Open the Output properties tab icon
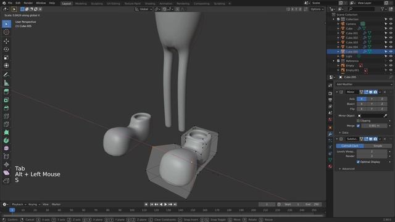The height and width of the screenshot is (222, 395). click(330, 100)
